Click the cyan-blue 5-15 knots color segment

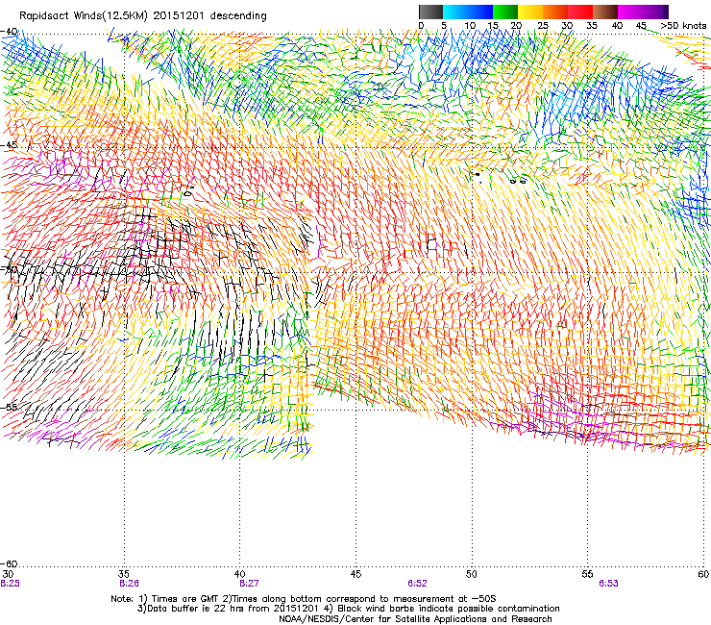point(468,12)
